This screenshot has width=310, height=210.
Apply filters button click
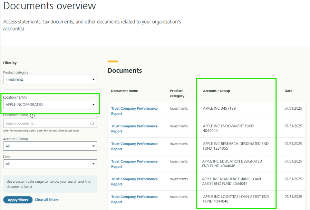pyautogui.click(x=18, y=200)
